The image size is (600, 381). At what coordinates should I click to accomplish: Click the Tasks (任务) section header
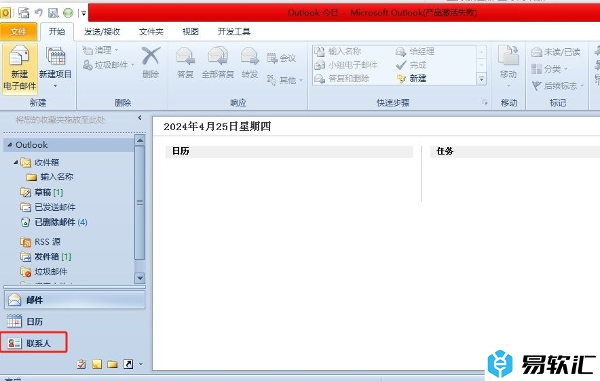tap(515, 151)
